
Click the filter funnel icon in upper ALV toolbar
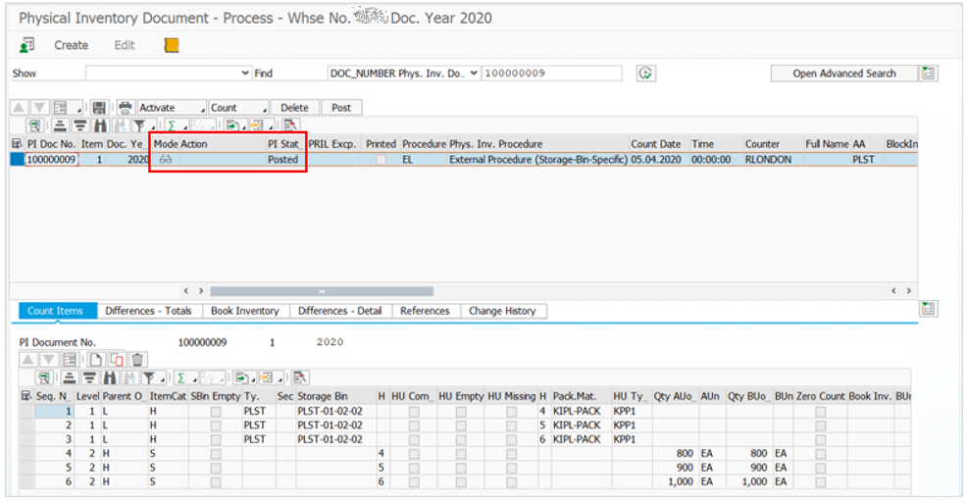point(140,125)
